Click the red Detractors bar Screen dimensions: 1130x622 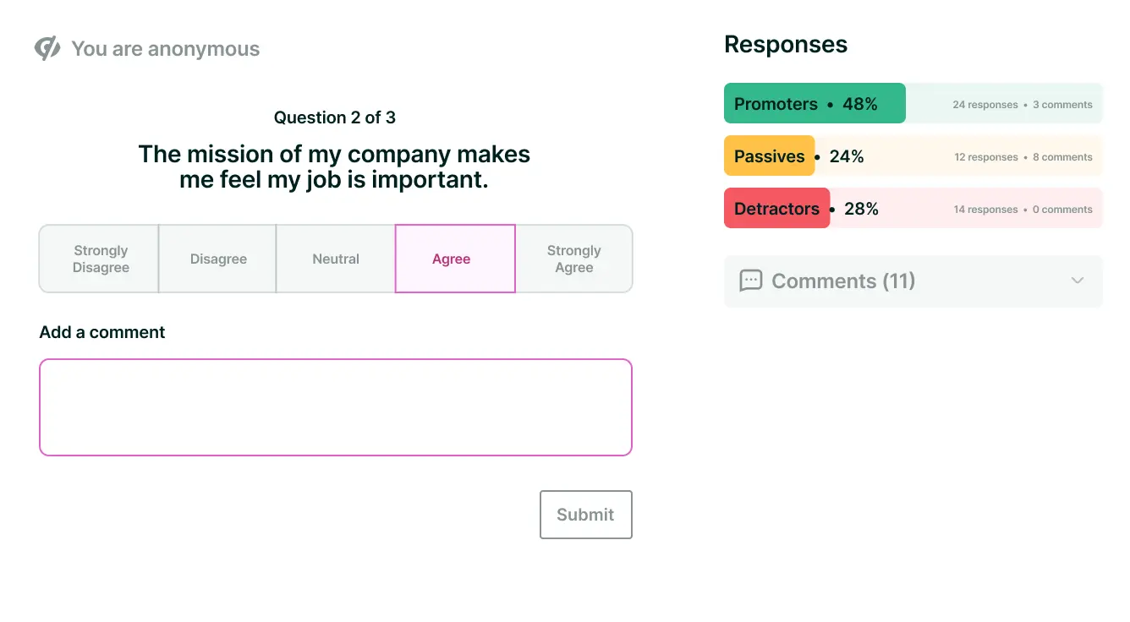[x=776, y=208]
